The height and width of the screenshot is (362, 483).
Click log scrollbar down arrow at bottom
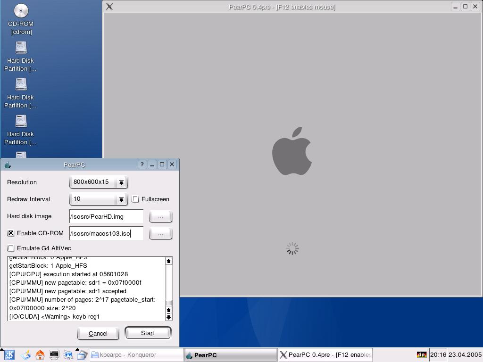click(168, 317)
